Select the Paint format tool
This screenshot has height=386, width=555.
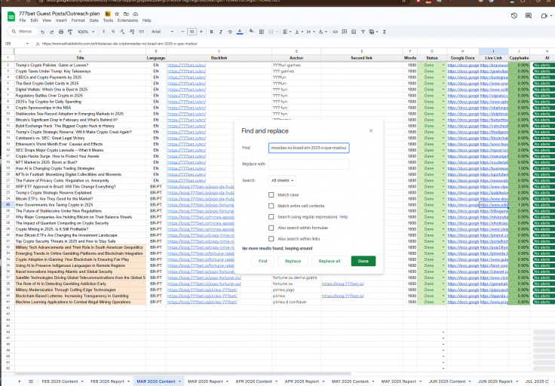click(x=70, y=32)
